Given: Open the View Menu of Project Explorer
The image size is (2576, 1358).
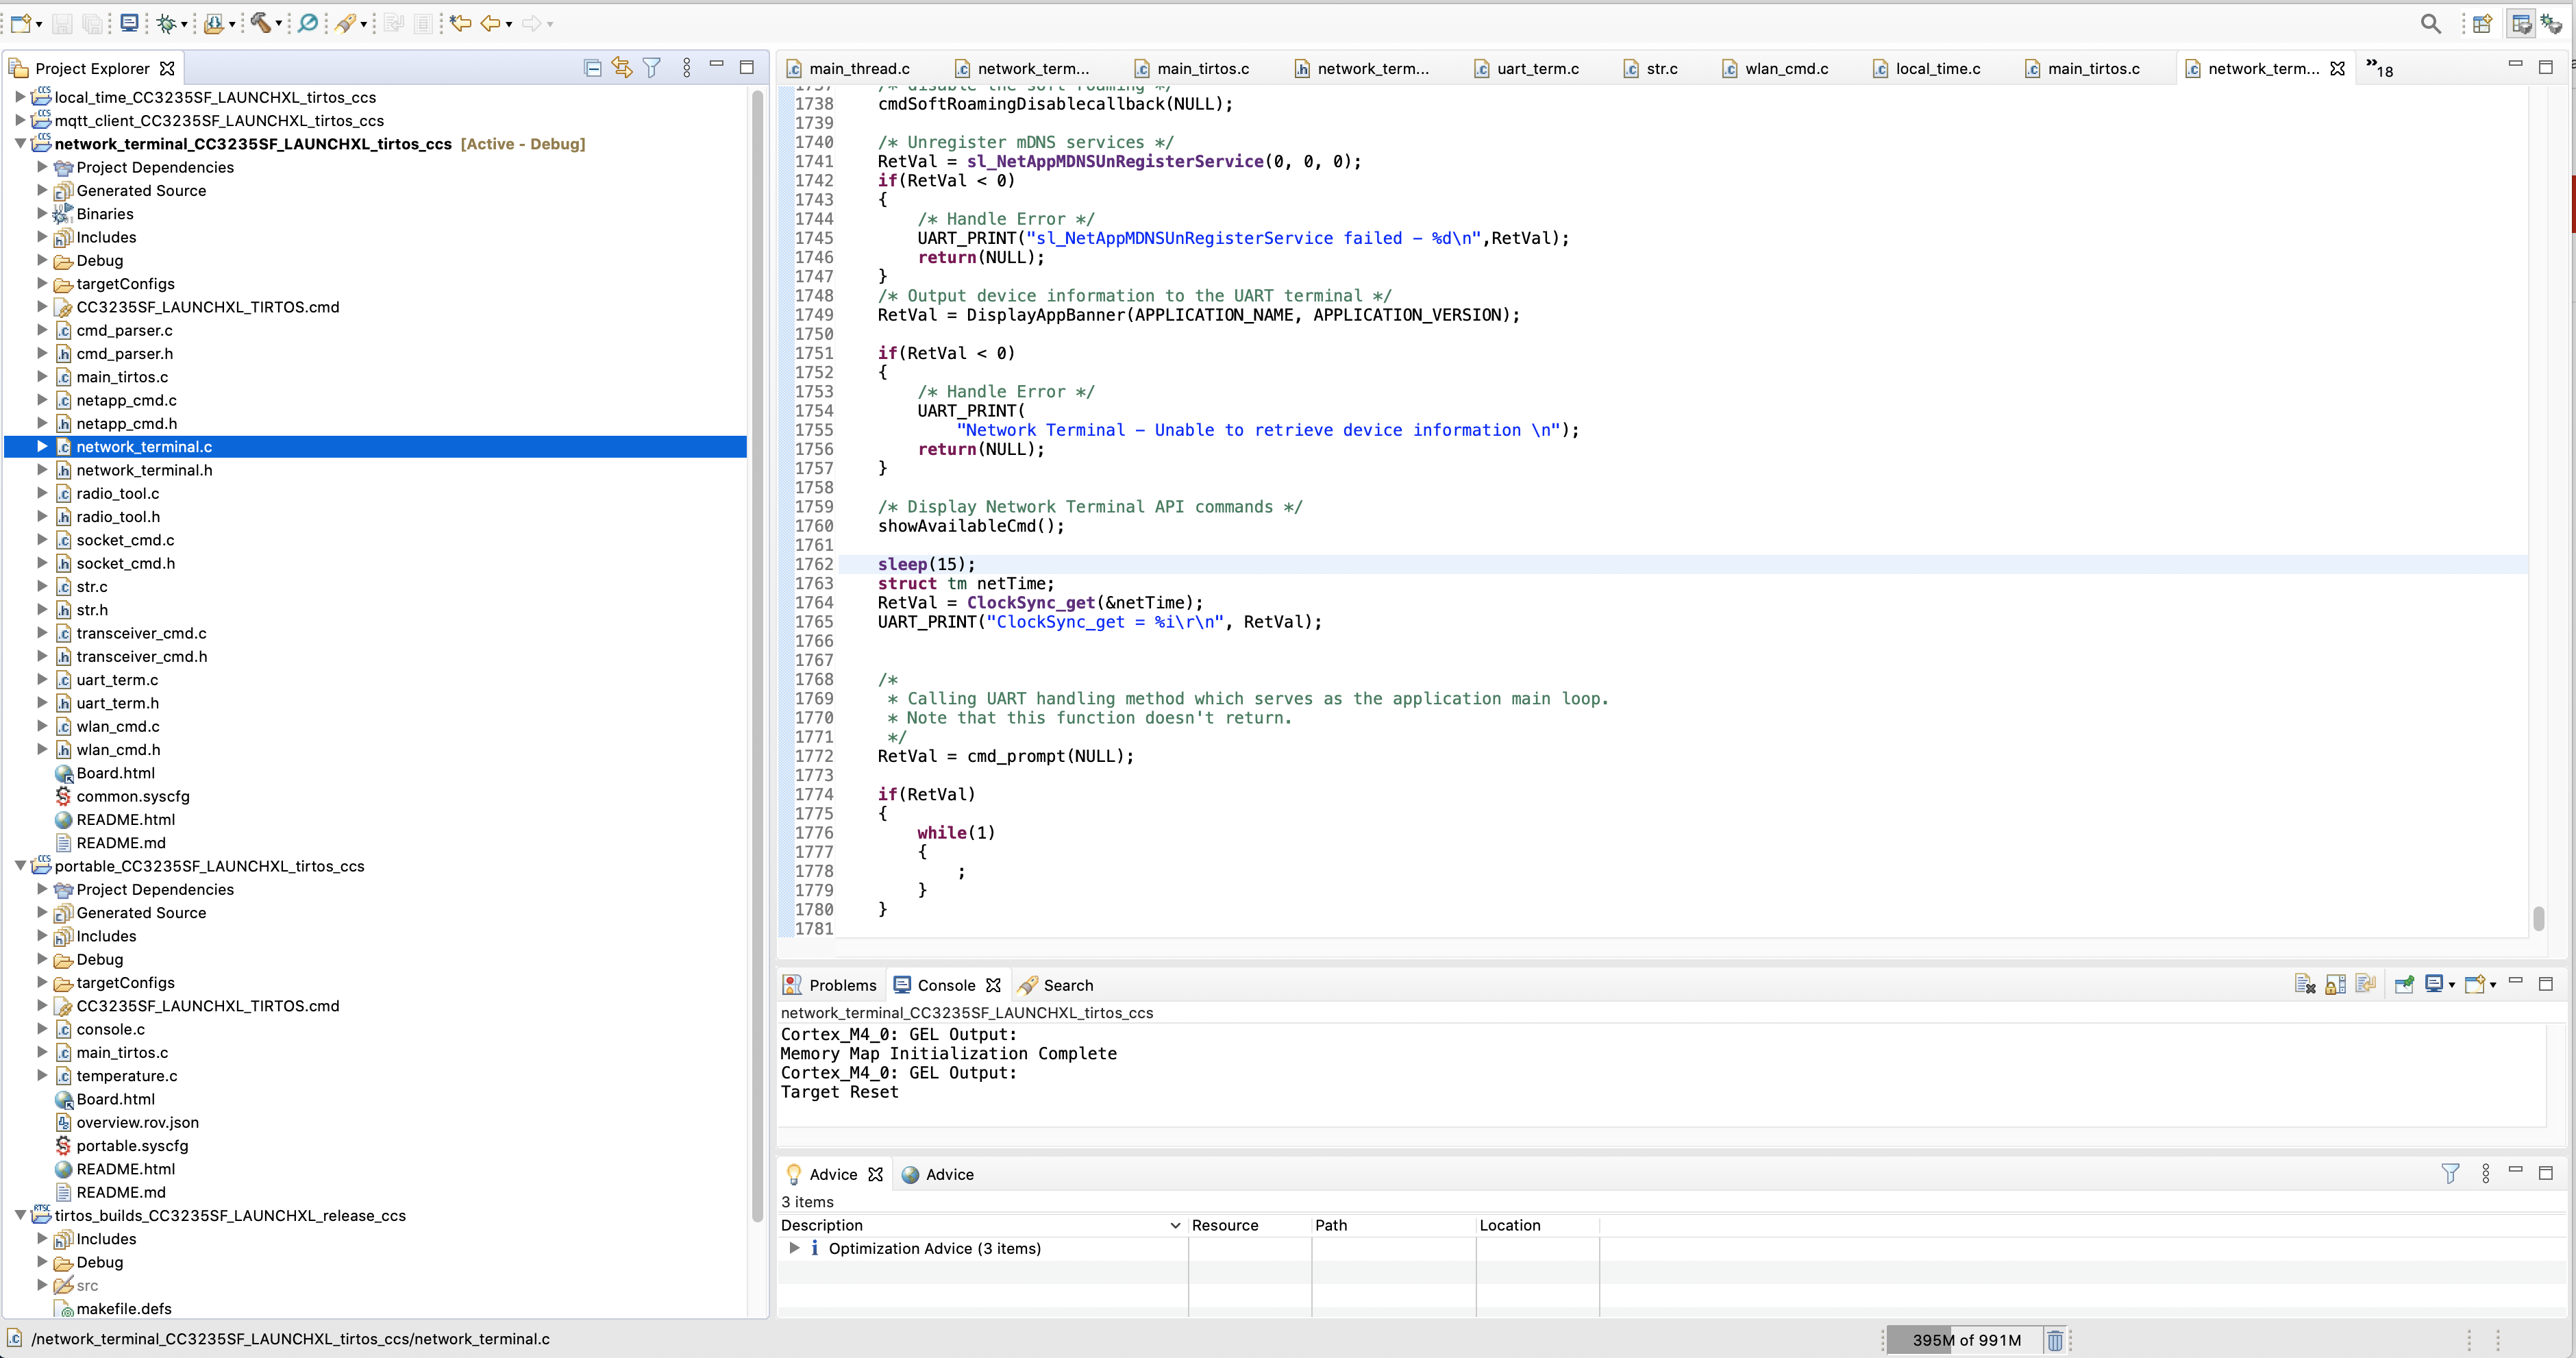Looking at the screenshot, I should point(686,67).
